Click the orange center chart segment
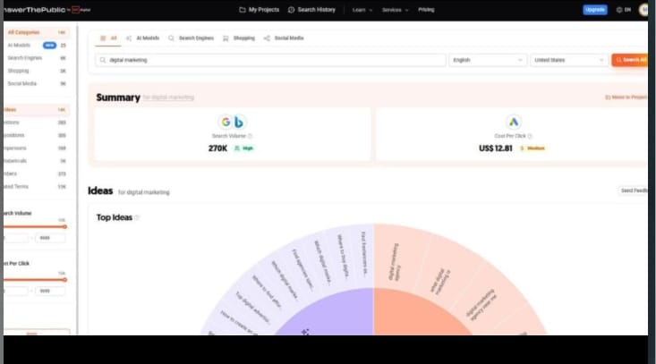 pos(418,313)
